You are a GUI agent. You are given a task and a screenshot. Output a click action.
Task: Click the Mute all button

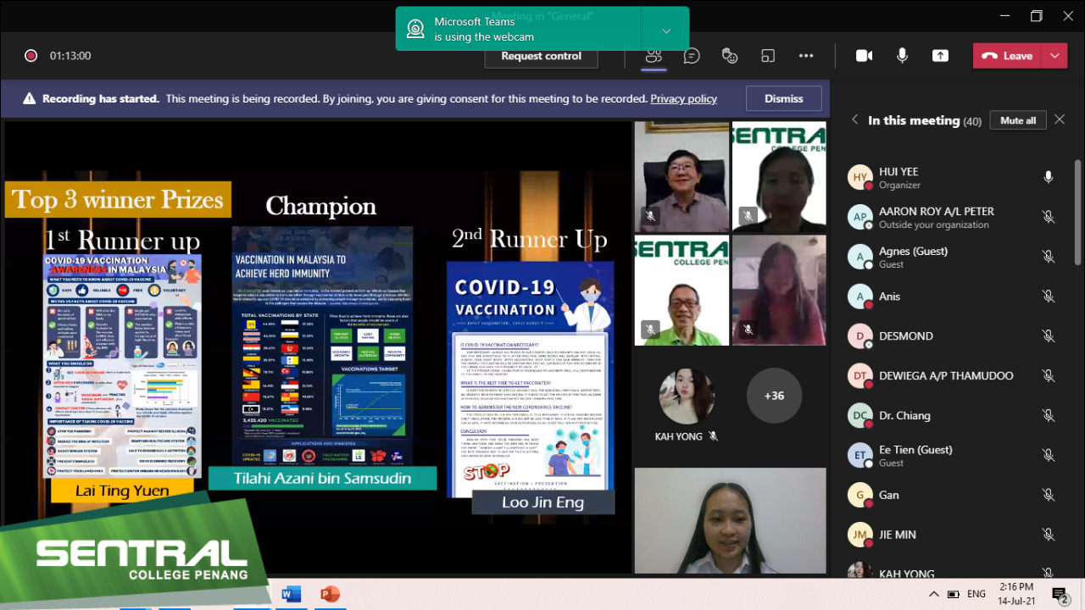(x=1018, y=120)
